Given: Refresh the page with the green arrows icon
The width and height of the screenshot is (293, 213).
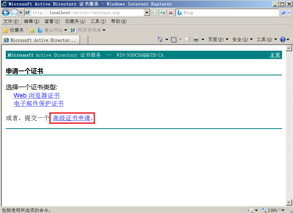Looking at the screenshot, I should (x=163, y=13).
